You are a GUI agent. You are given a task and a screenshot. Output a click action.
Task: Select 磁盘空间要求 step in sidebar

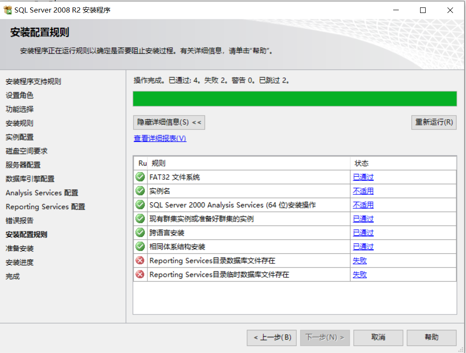tap(26, 151)
